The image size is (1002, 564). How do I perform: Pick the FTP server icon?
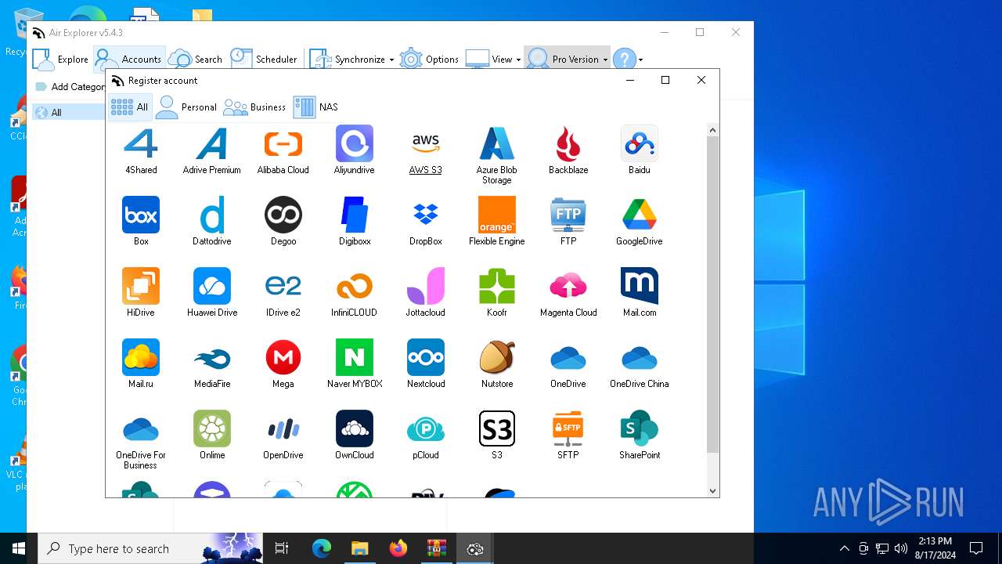pyautogui.click(x=568, y=215)
